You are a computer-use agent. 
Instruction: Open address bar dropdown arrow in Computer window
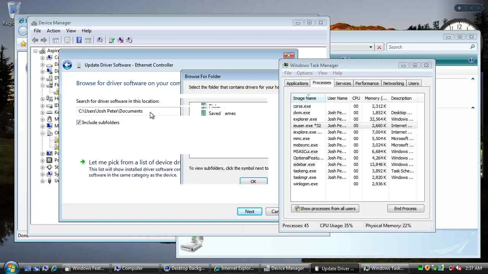(371, 47)
